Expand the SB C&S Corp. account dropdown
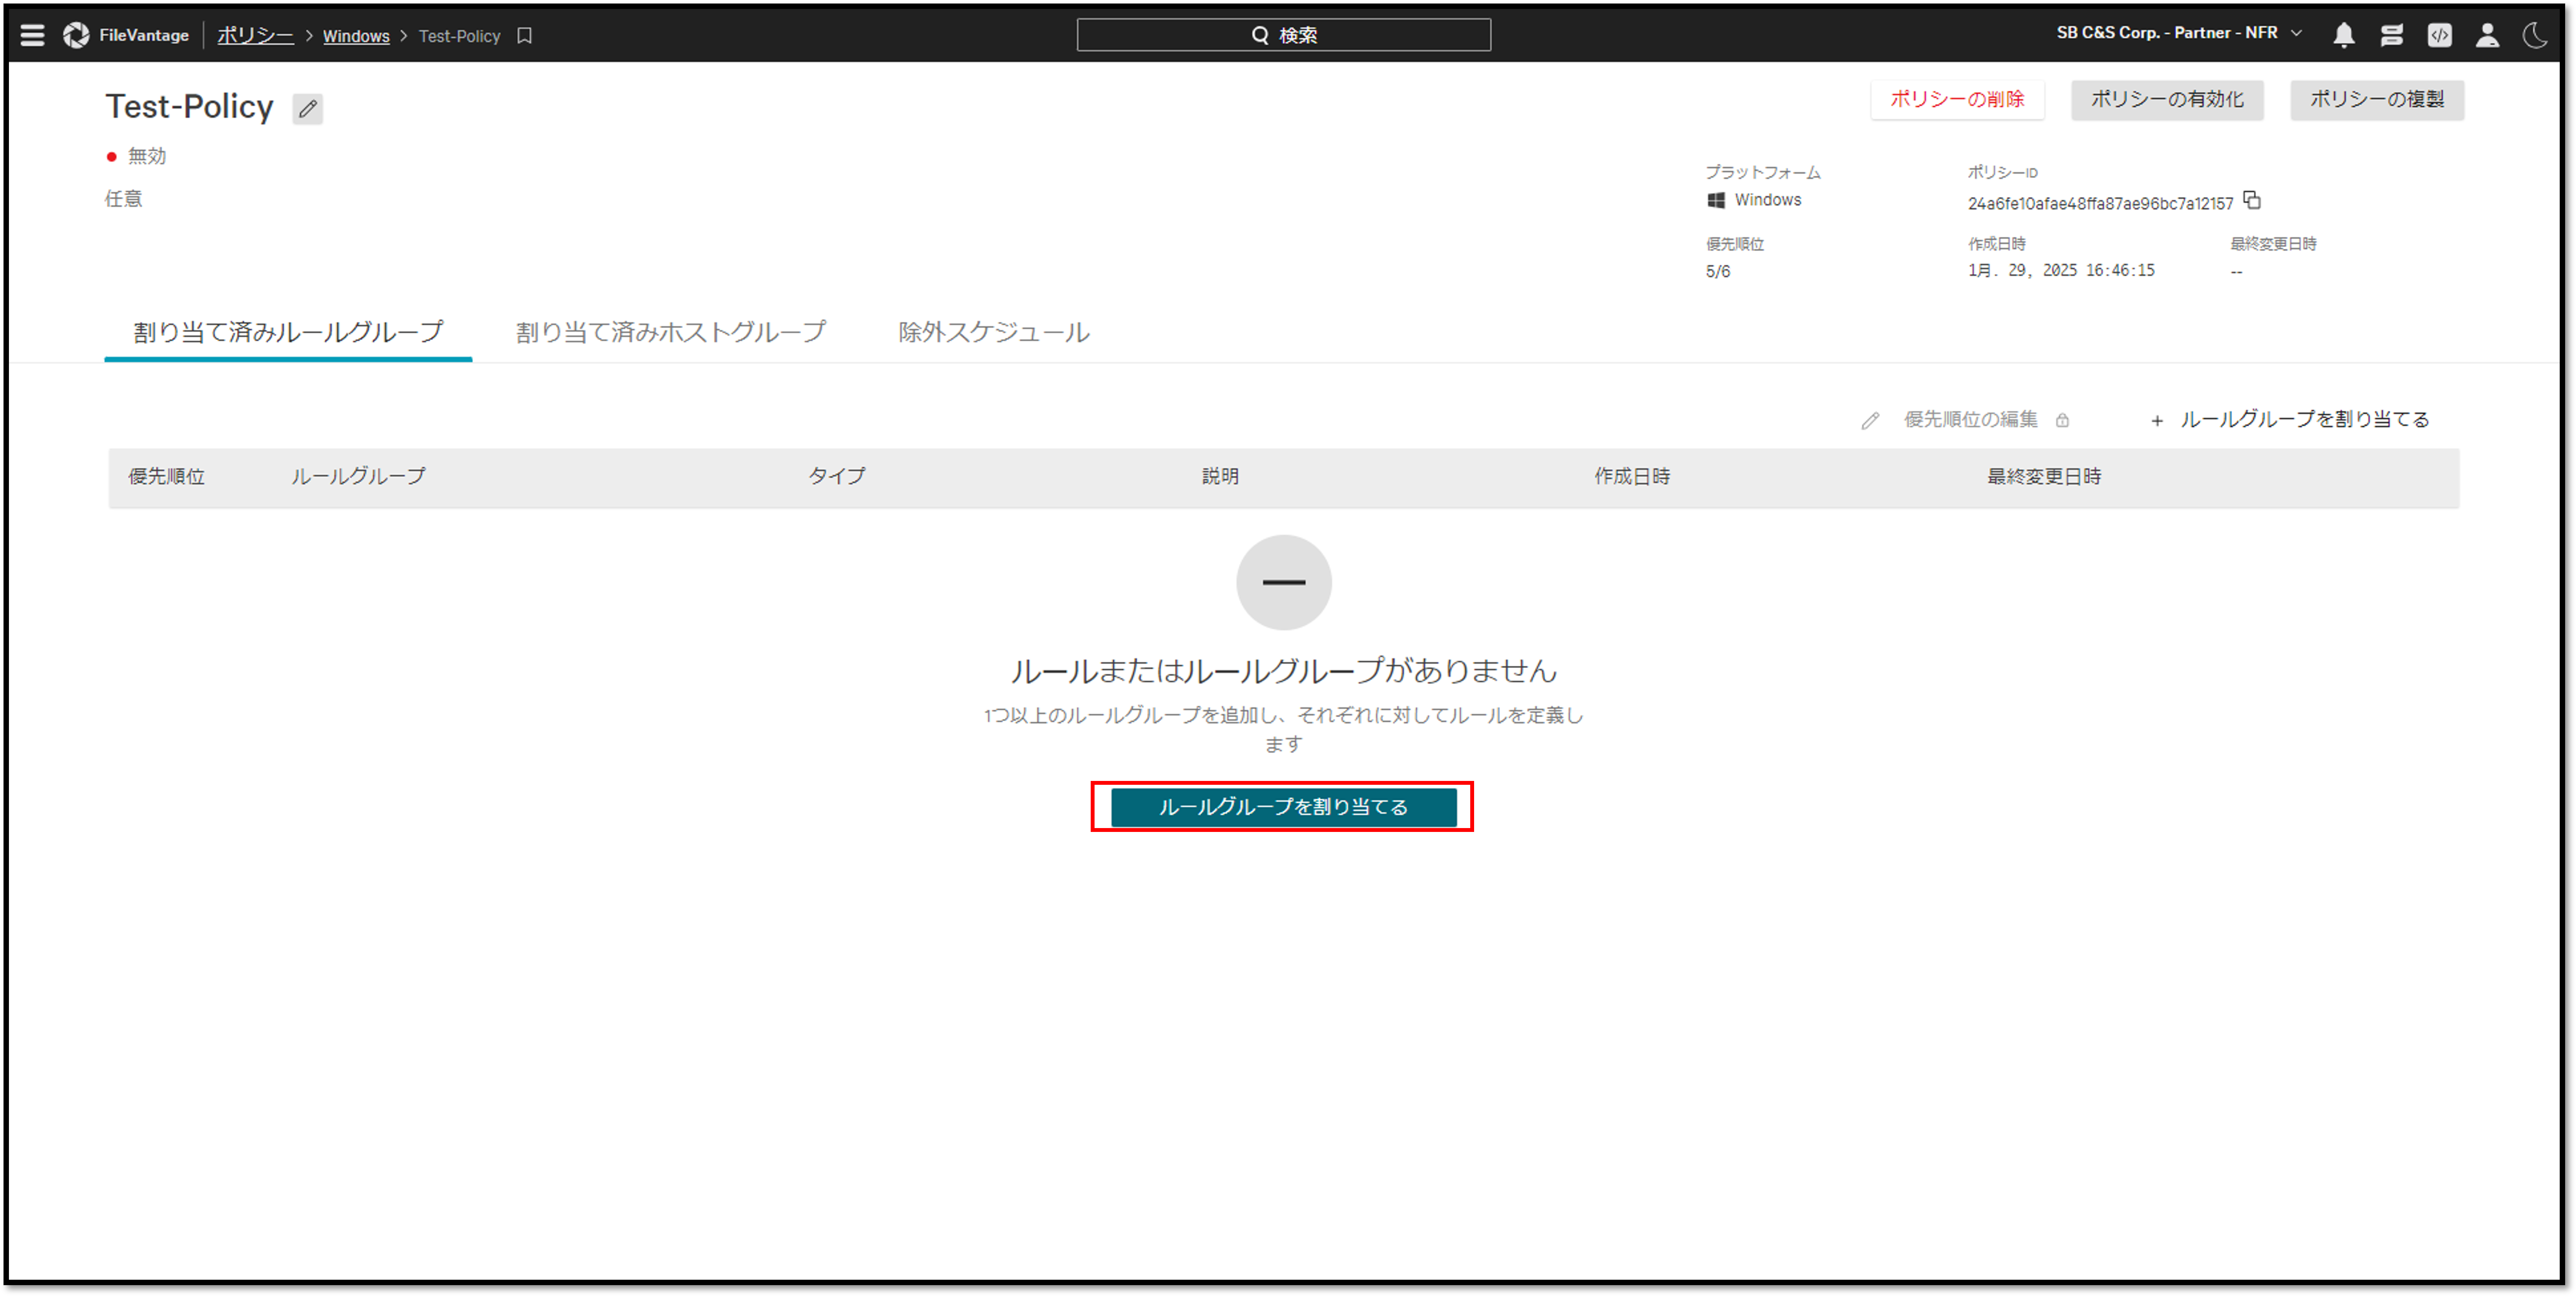 [2180, 33]
